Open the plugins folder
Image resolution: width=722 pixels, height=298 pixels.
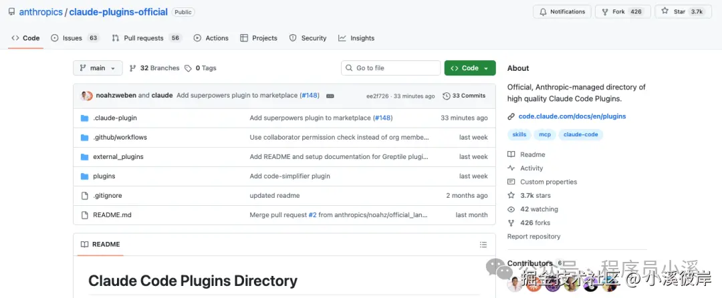click(x=104, y=176)
